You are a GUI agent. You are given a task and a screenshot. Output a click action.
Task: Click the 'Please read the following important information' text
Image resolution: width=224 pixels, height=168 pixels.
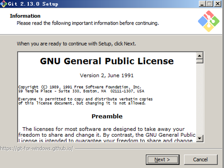[88, 23]
